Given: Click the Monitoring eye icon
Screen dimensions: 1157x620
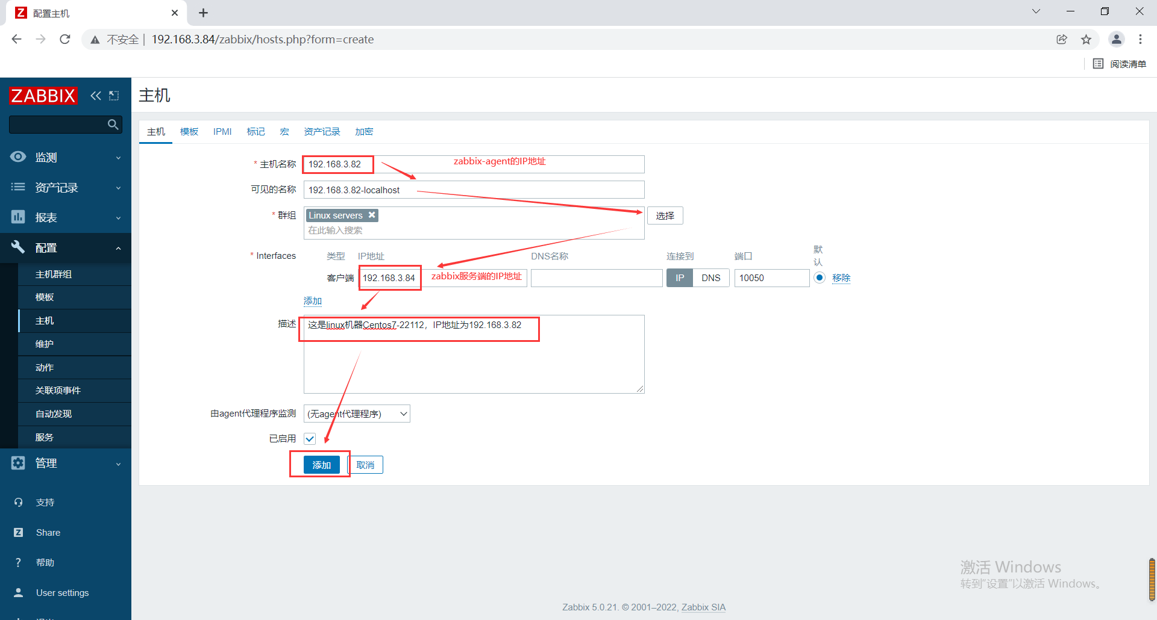Looking at the screenshot, I should tap(18, 157).
